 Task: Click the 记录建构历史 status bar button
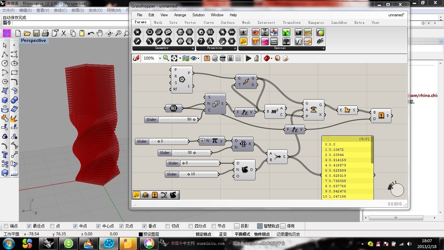pos(288,234)
